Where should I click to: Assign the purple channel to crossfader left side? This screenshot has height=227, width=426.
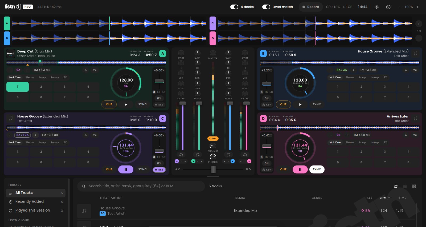tap(177, 161)
